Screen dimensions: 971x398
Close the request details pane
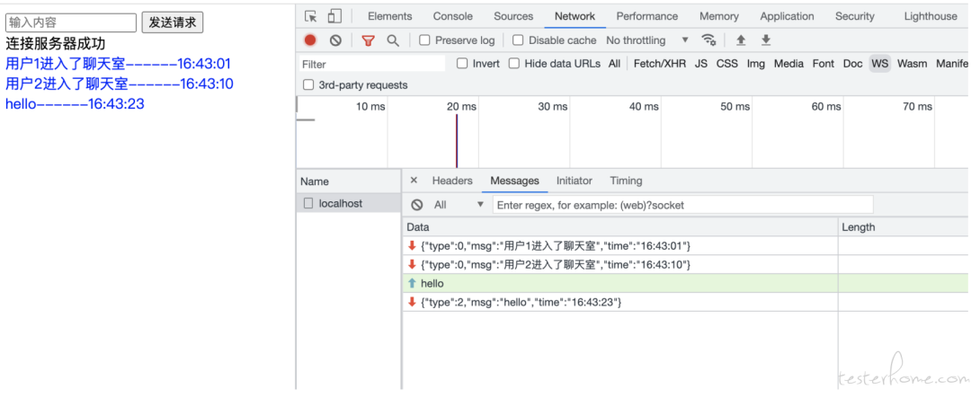(x=414, y=181)
